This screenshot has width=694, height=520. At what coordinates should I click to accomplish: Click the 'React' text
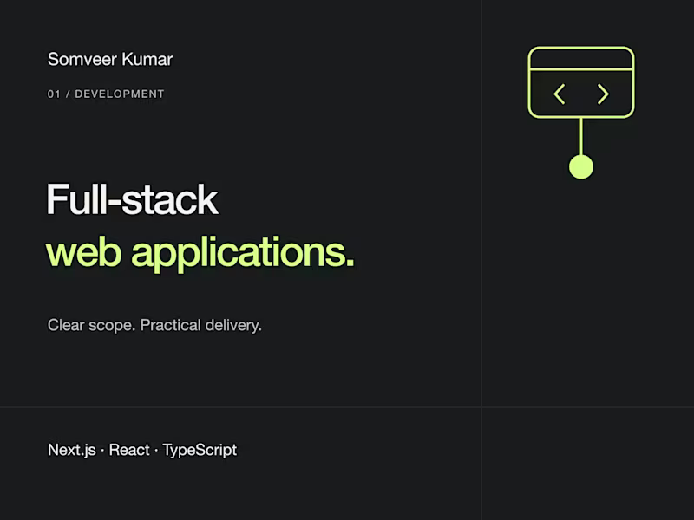pos(129,450)
